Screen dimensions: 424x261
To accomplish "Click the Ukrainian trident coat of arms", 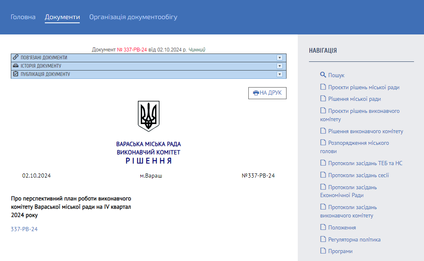I will (x=148, y=116).
